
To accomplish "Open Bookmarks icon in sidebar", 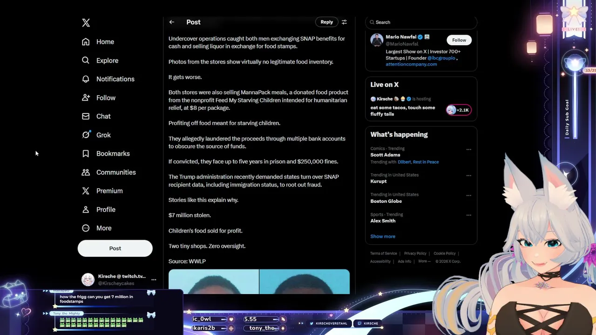I will pos(86,154).
